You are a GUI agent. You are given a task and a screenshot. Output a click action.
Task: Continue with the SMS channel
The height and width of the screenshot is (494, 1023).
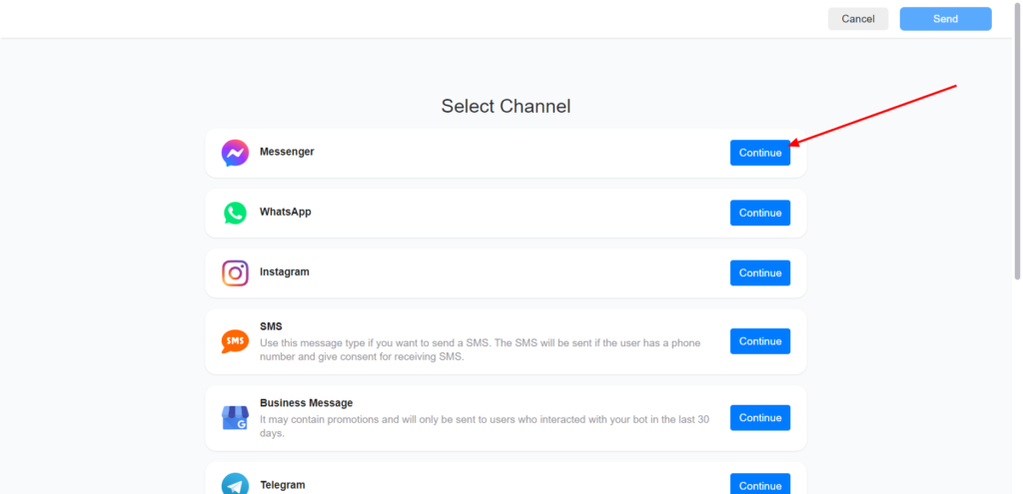[x=760, y=341]
